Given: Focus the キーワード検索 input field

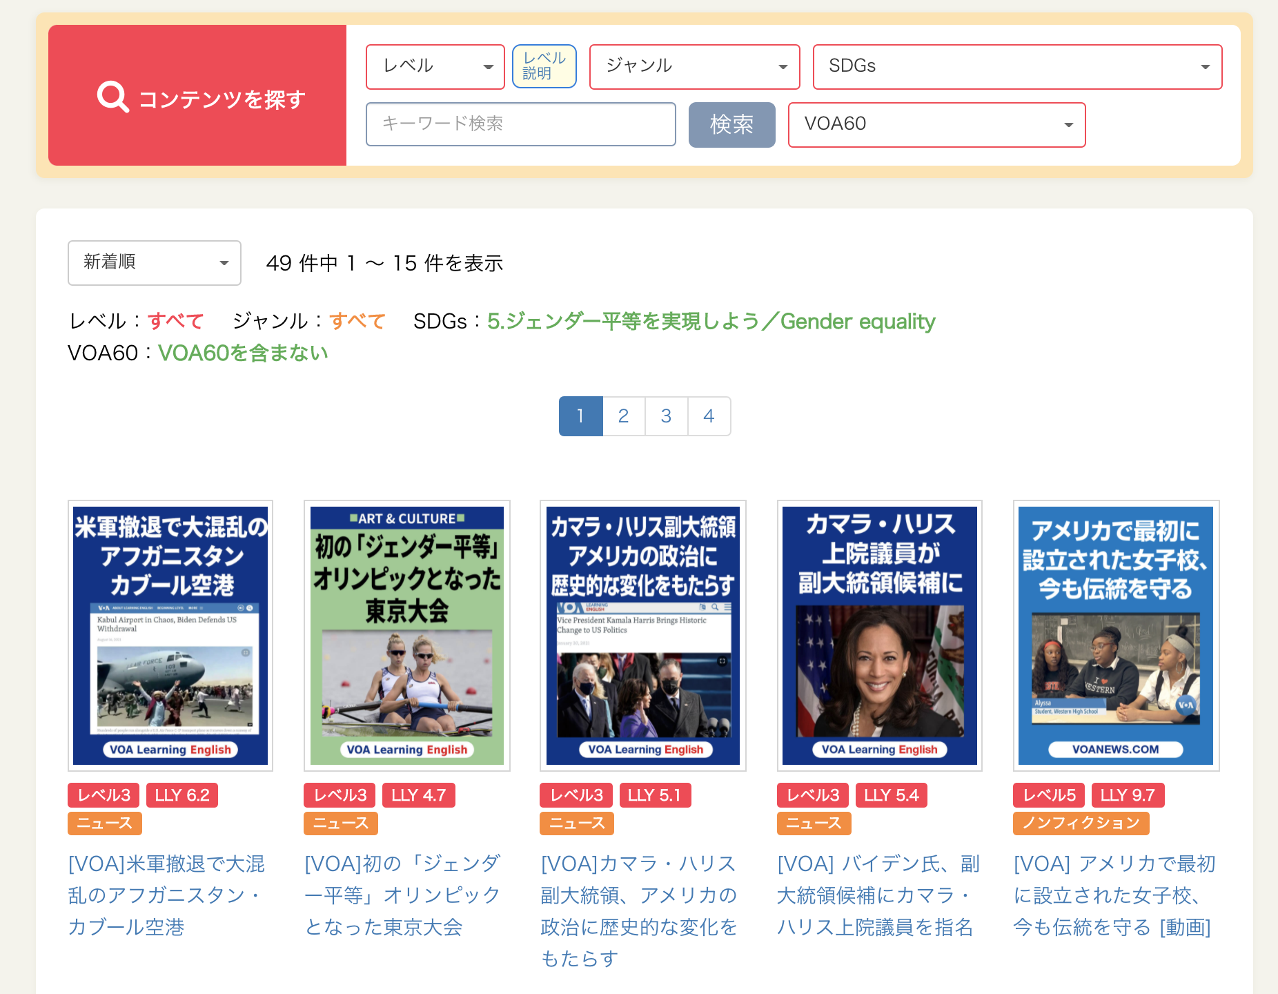Looking at the screenshot, I should click(521, 124).
